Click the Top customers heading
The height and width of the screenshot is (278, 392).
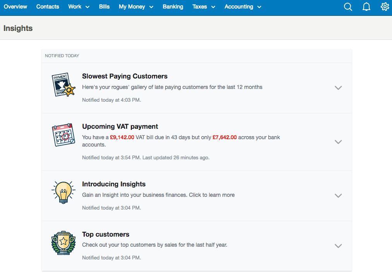[x=106, y=234]
